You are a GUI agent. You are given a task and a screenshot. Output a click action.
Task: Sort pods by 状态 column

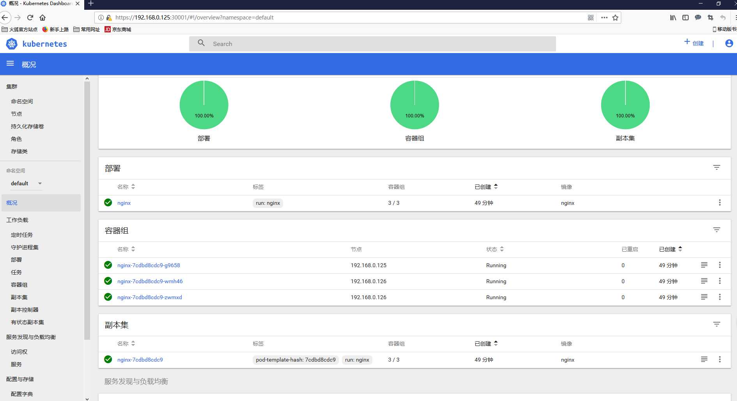[495, 249]
